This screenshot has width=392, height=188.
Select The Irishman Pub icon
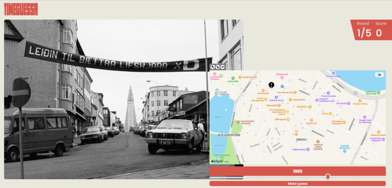click(x=295, y=92)
